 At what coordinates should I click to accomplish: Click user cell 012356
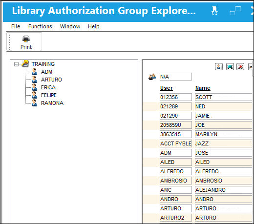176,97
